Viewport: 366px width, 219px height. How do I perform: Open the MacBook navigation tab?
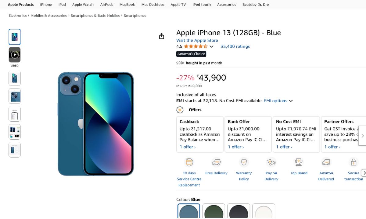[x=127, y=5]
